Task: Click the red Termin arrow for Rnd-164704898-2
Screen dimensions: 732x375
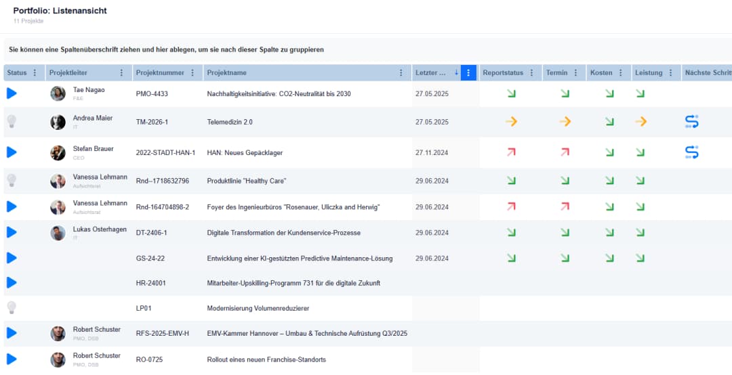Action: pyautogui.click(x=565, y=206)
